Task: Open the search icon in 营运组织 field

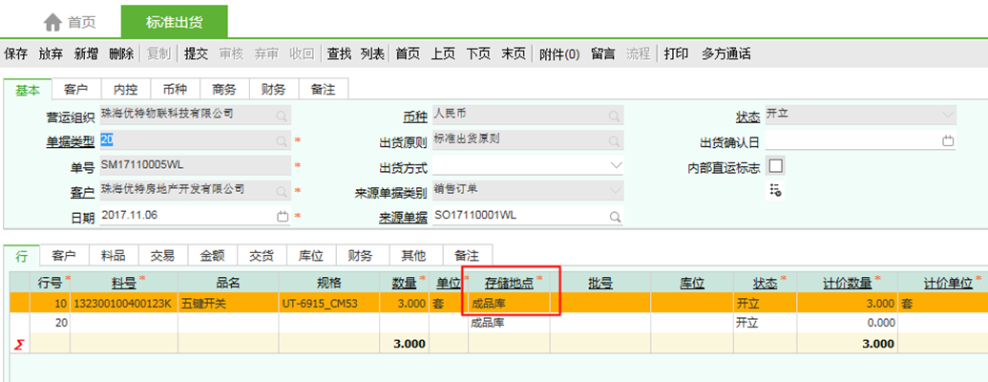Action: pos(282,116)
